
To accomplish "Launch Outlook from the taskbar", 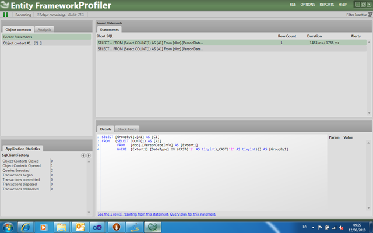I will 80,227.
